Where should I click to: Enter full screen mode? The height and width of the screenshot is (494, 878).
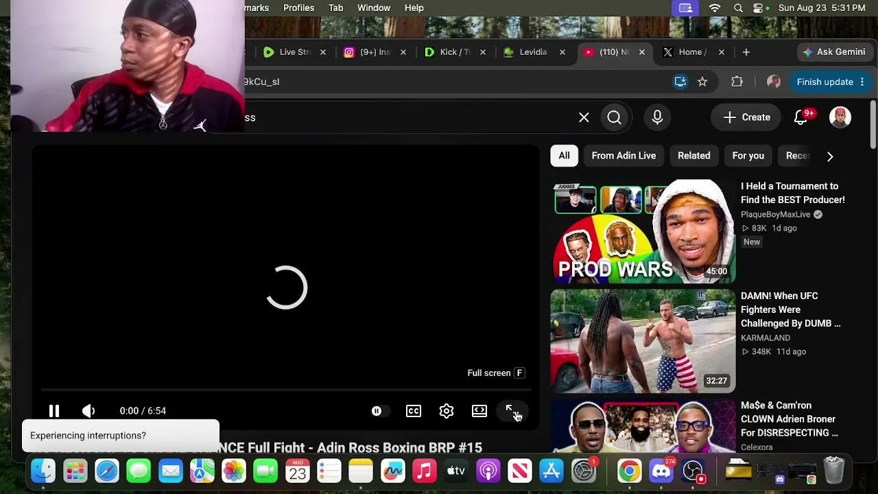click(x=512, y=411)
